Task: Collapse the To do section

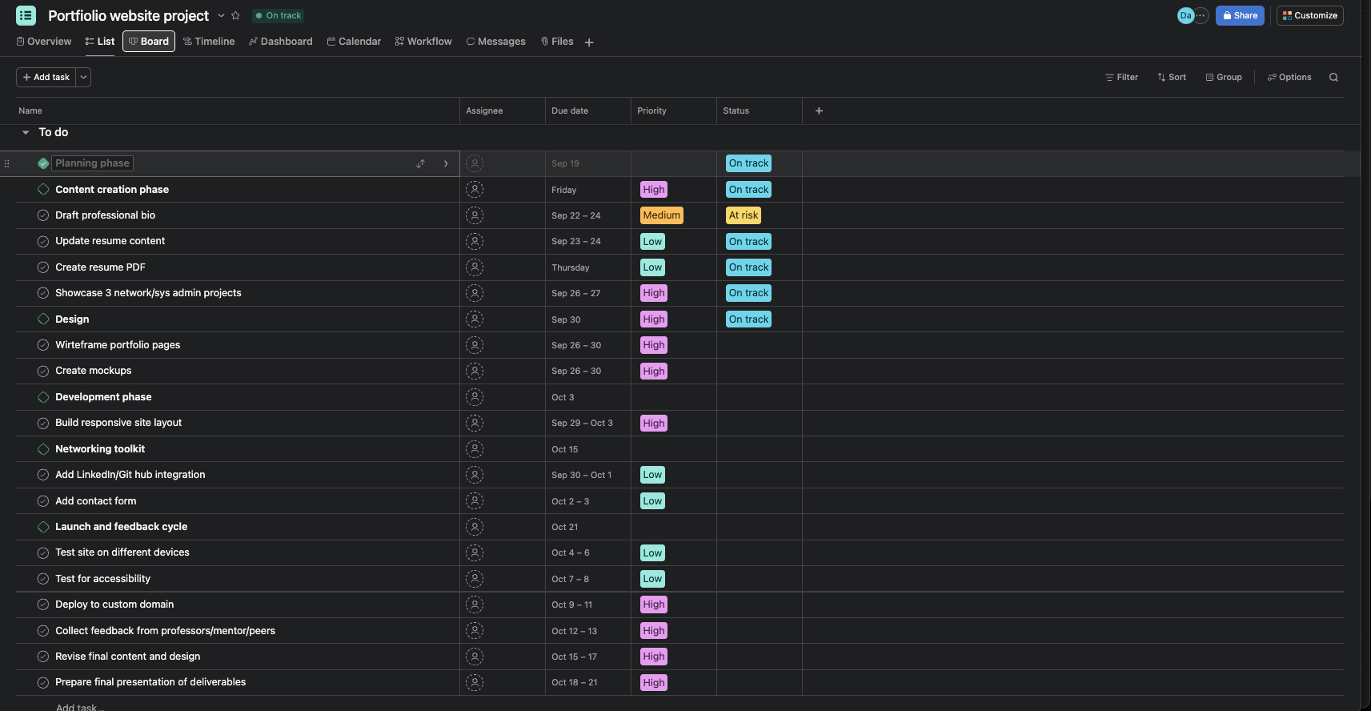Action: coord(26,133)
